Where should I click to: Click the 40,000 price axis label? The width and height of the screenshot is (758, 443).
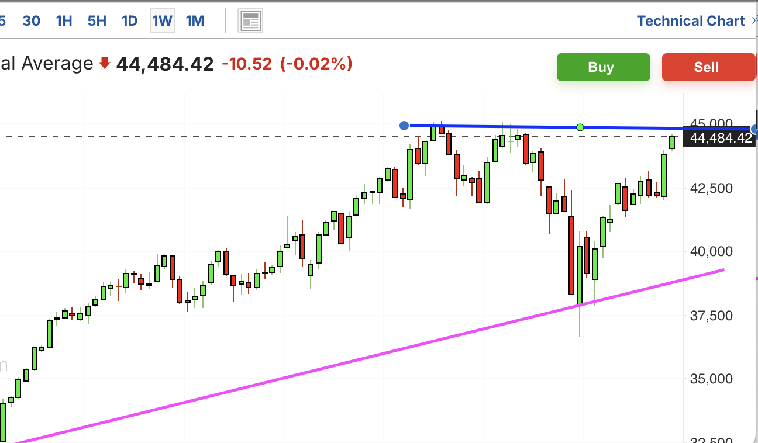pyautogui.click(x=711, y=251)
